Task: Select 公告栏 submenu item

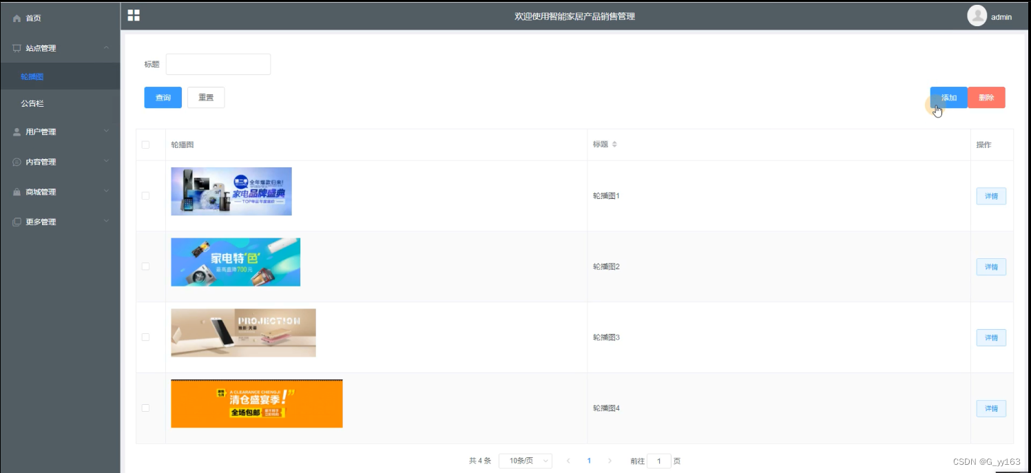Action: [x=60, y=103]
